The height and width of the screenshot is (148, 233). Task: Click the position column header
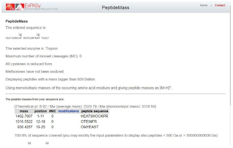(x=40, y=111)
